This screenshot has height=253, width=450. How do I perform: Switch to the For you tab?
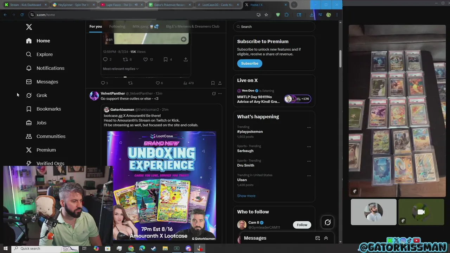[96, 26]
